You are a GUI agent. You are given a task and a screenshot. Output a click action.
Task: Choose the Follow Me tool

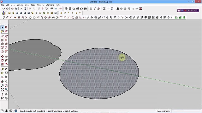click(x=6, y=60)
